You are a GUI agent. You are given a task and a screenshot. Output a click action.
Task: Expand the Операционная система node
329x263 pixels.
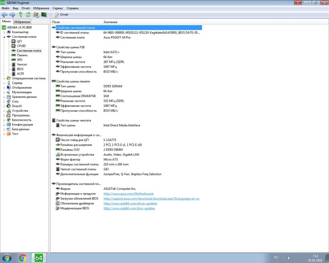(4, 79)
